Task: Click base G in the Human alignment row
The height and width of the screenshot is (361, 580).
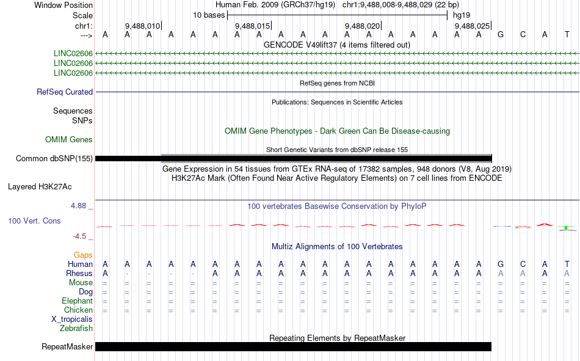Action: [x=501, y=264]
